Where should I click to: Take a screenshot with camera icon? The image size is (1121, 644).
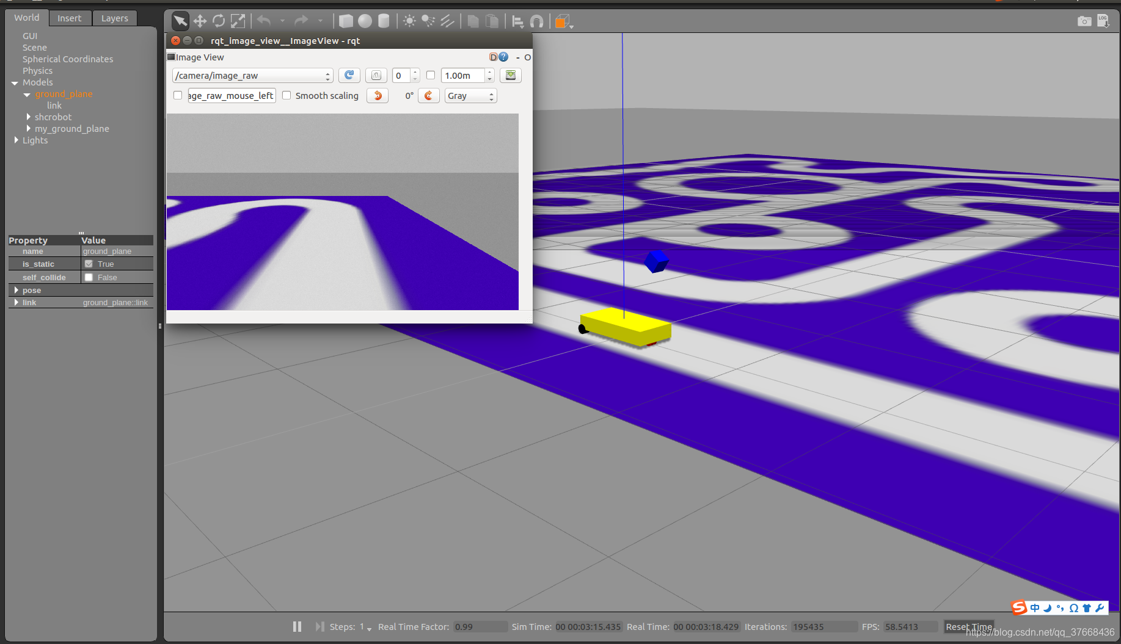1084,21
